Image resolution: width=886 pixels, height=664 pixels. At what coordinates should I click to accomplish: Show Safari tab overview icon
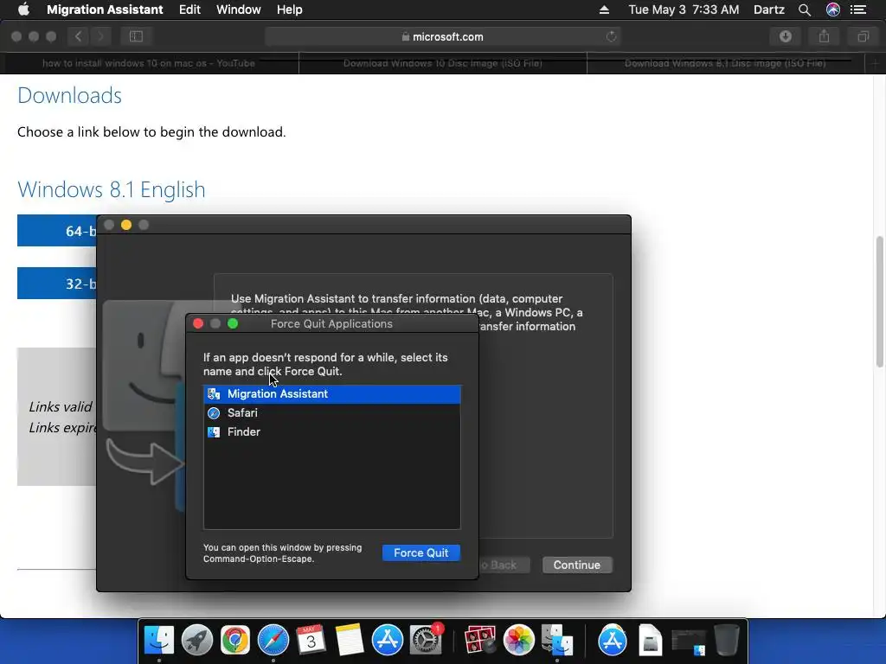[863, 36]
